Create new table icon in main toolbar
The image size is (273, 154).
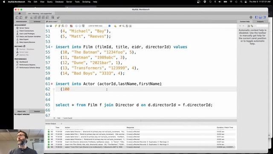[35, 18]
